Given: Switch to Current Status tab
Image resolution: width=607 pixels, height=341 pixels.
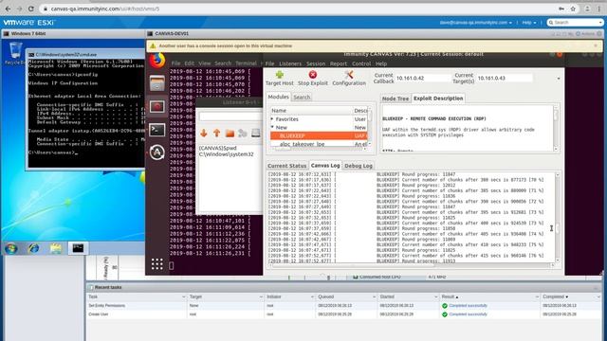Looking at the screenshot, I should click(286, 166).
